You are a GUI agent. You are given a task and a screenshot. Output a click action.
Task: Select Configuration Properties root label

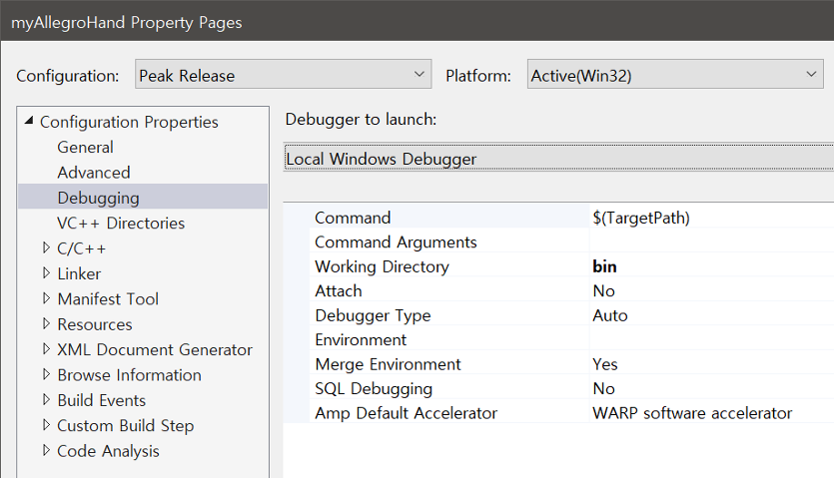[129, 122]
